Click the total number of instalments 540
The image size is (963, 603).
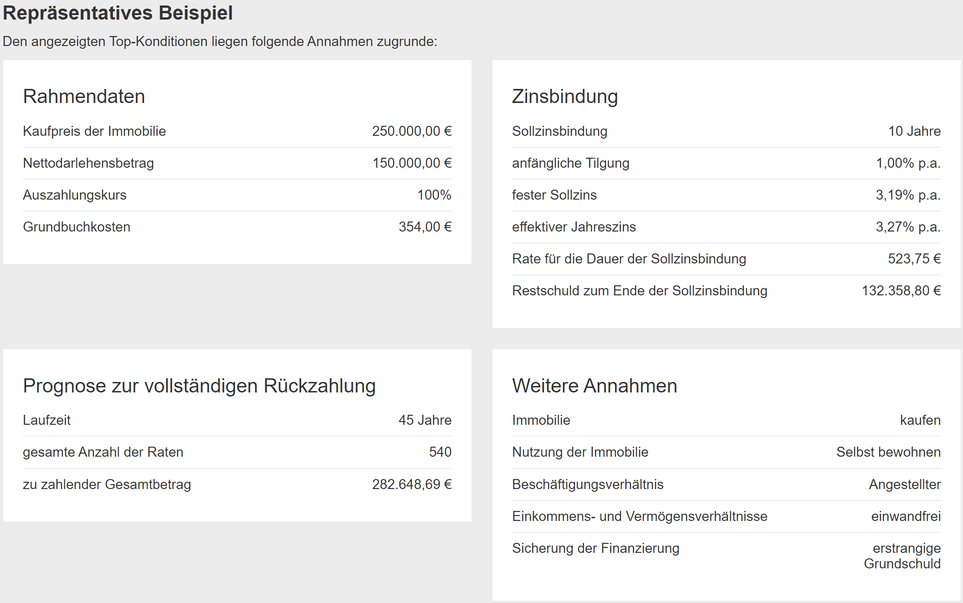[440, 452]
